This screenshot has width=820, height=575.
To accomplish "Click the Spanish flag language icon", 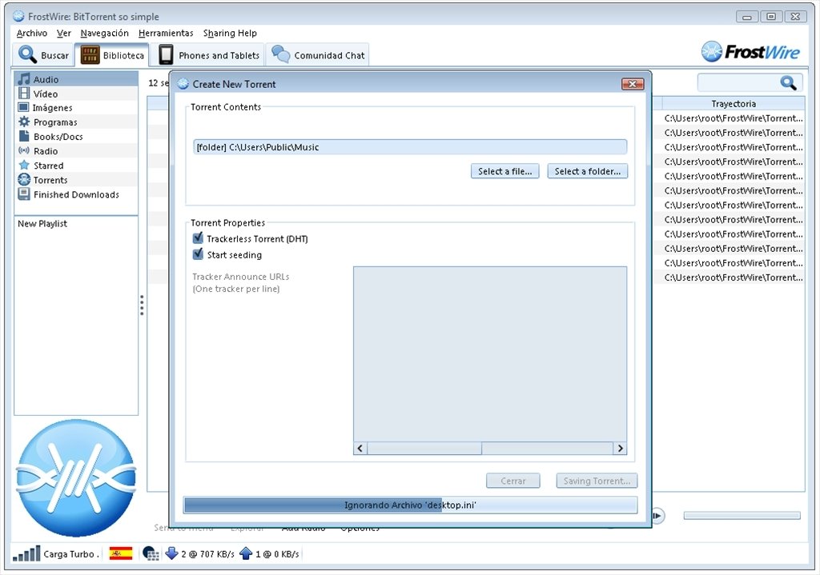I will (121, 553).
